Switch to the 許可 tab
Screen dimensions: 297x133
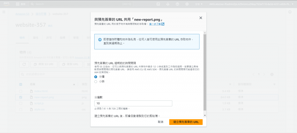[49, 38]
